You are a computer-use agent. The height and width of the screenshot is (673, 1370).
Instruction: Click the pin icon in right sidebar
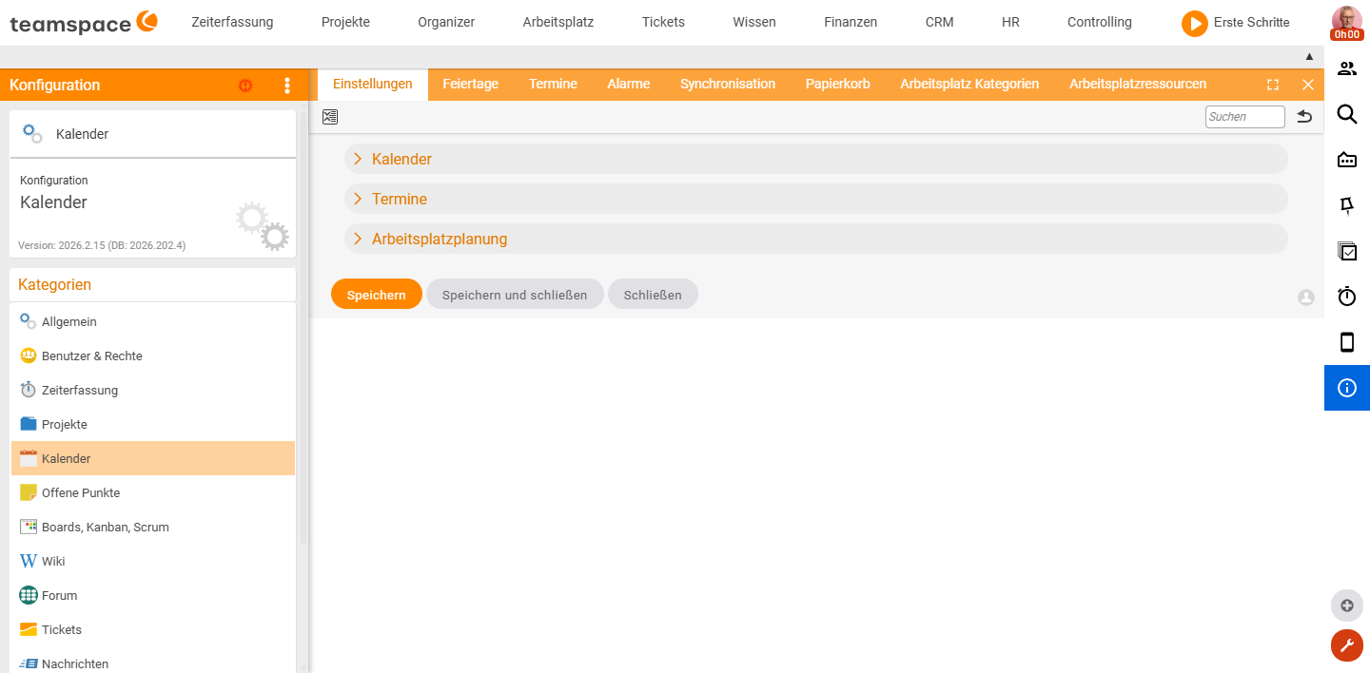[x=1347, y=205]
